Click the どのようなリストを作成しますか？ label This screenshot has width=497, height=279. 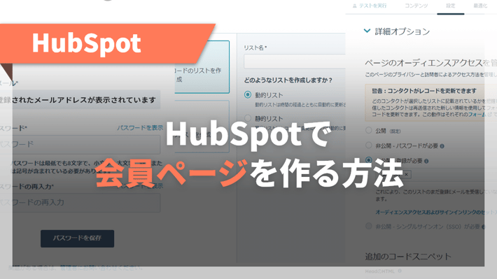(x=288, y=80)
